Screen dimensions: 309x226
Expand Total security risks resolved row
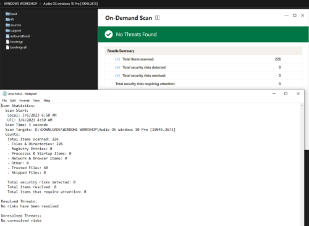[x=117, y=76]
